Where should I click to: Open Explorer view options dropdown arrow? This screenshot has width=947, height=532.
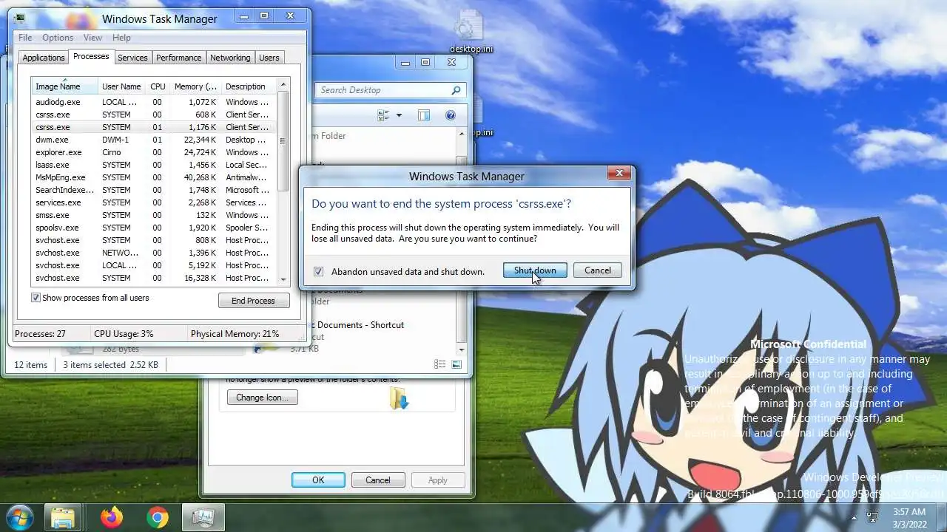pos(399,115)
